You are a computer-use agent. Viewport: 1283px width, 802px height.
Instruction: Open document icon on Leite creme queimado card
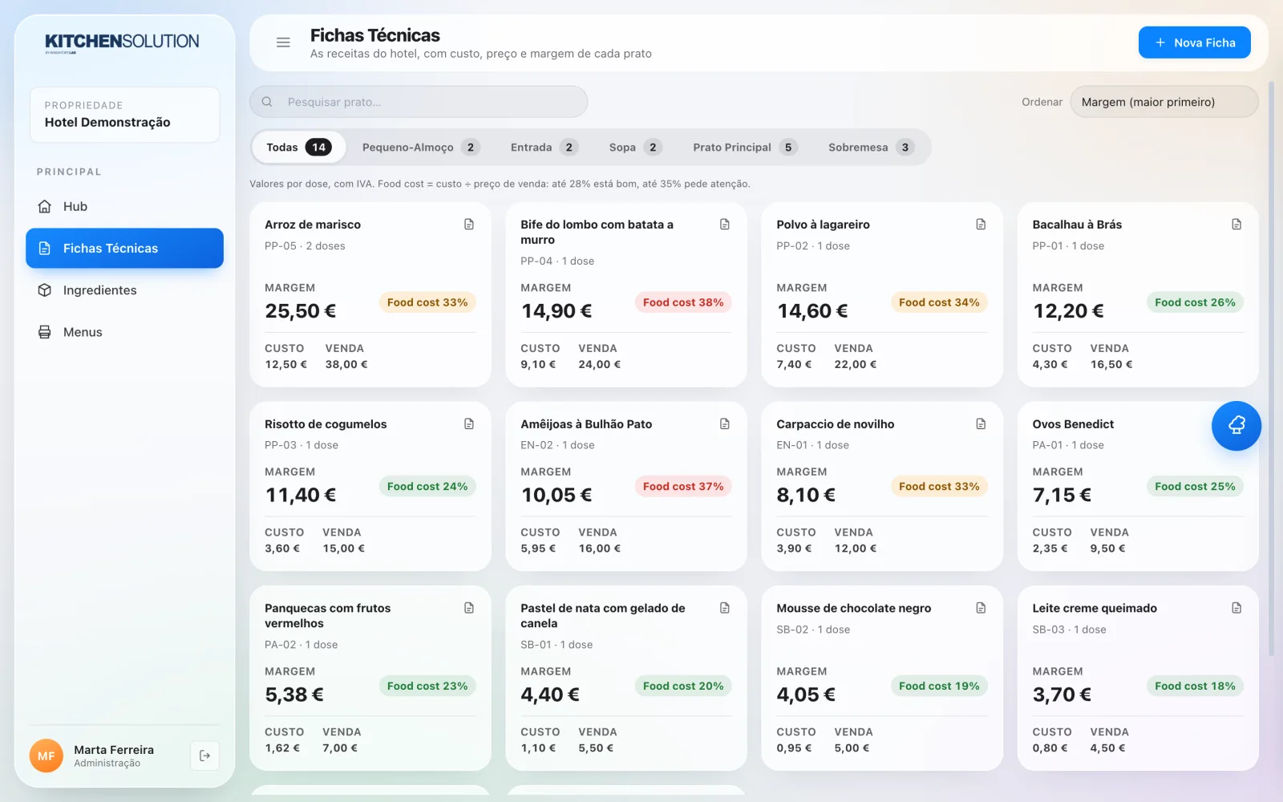pos(1236,608)
